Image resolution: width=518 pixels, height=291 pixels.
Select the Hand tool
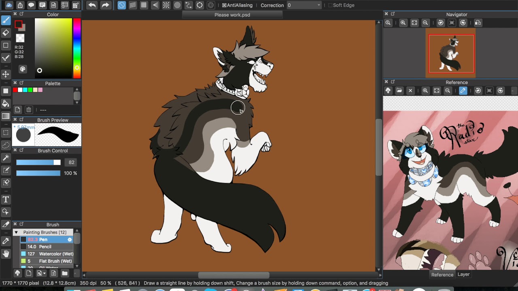[x=6, y=253]
